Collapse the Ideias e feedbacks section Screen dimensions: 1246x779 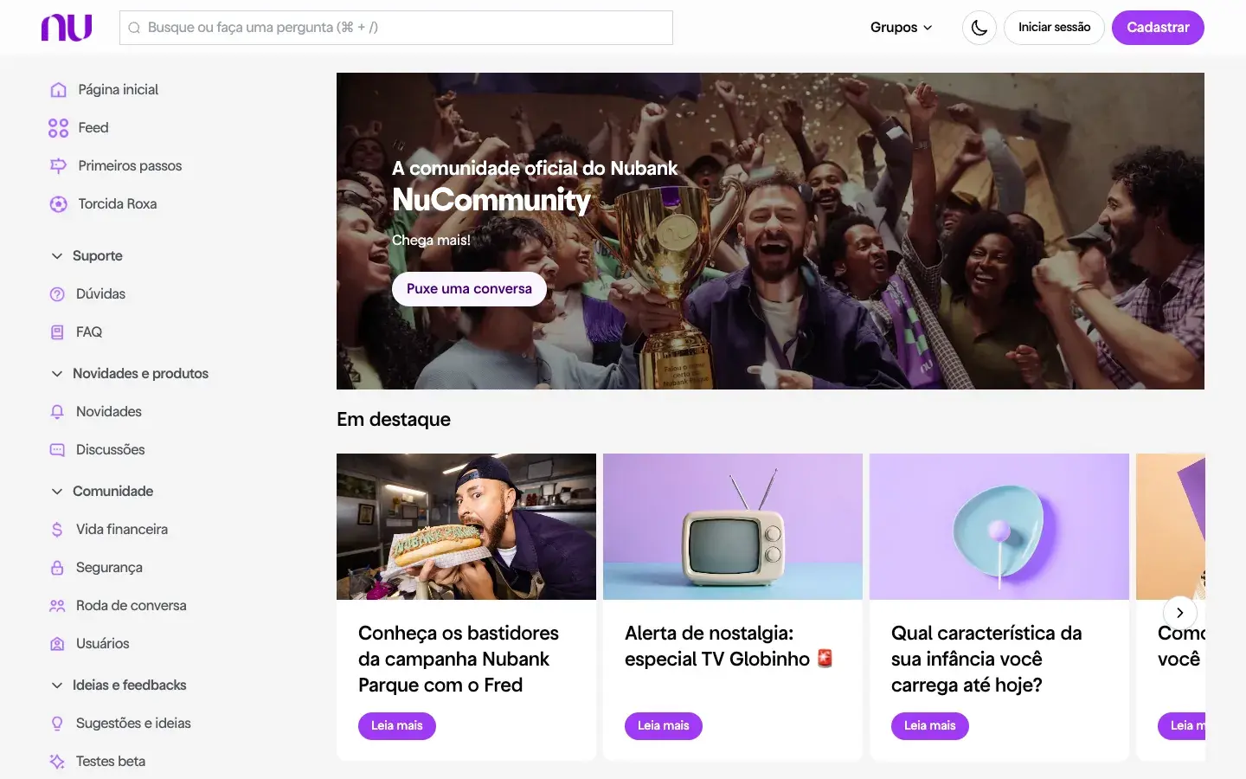57,686
